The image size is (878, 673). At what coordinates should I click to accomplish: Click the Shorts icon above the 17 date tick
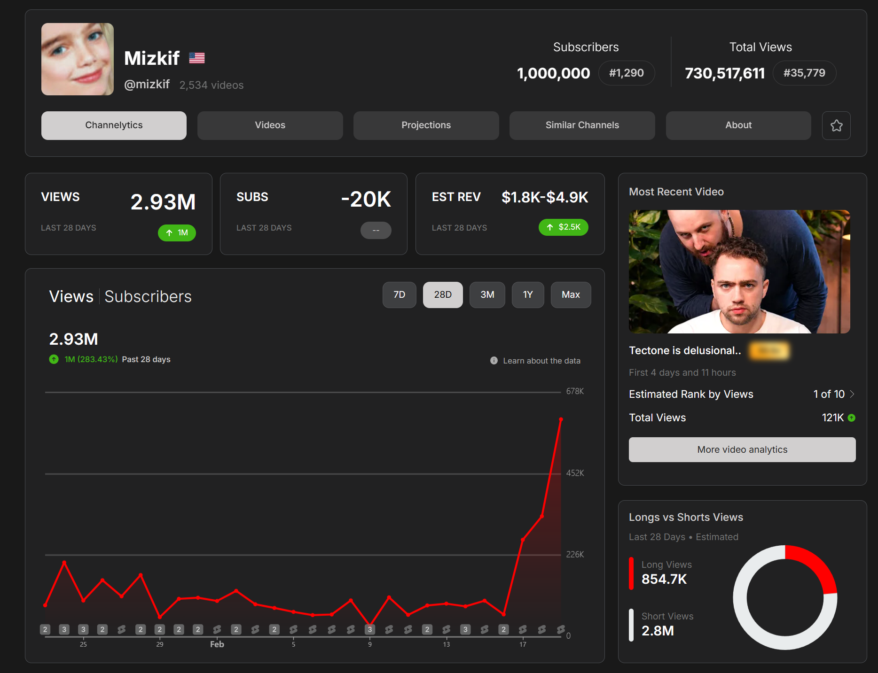pyautogui.click(x=523, y=629)
